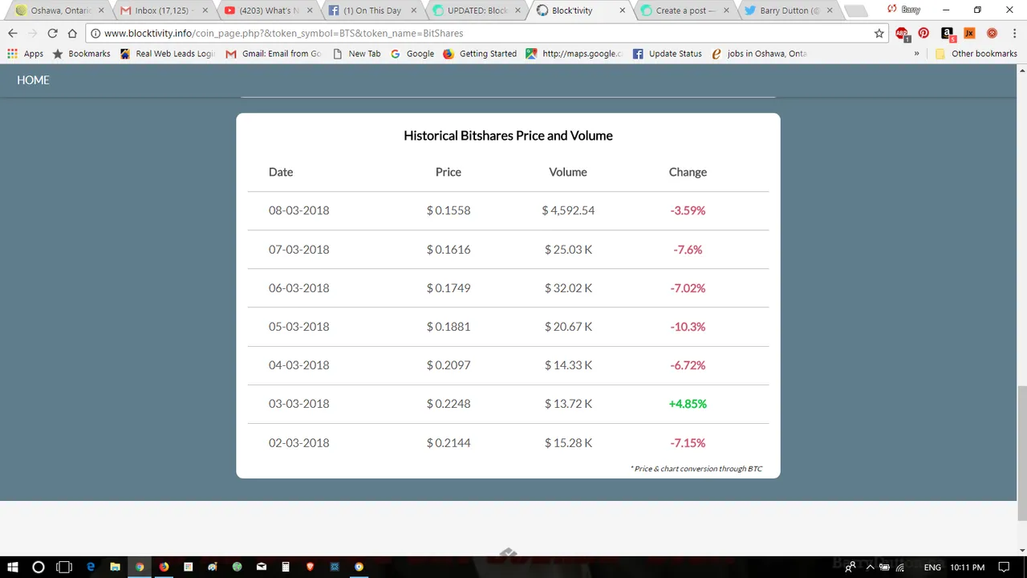The image size is (1027, 578).
Task: Open the orange Jx extension
Action: click(969, 34)
